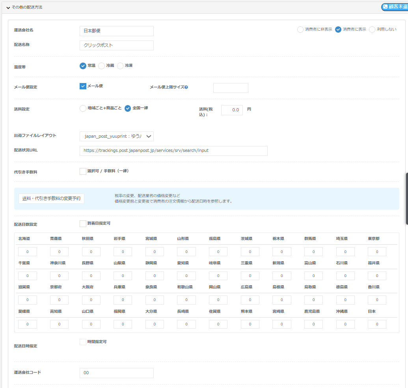Tick the 時間指定可 checkbox
Screen dimensions: 408x388
[83, 342]
